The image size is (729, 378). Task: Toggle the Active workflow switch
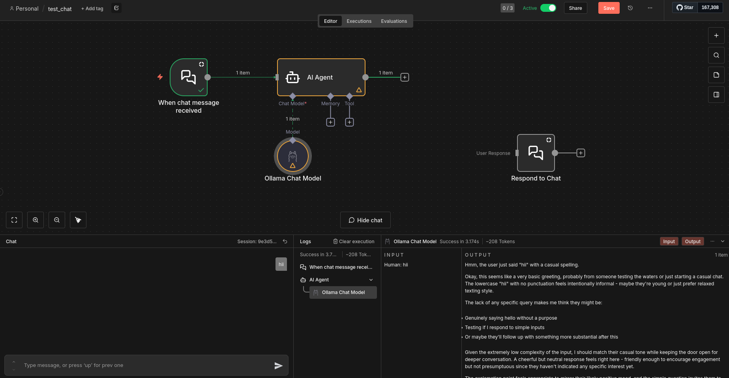point(548,8)
